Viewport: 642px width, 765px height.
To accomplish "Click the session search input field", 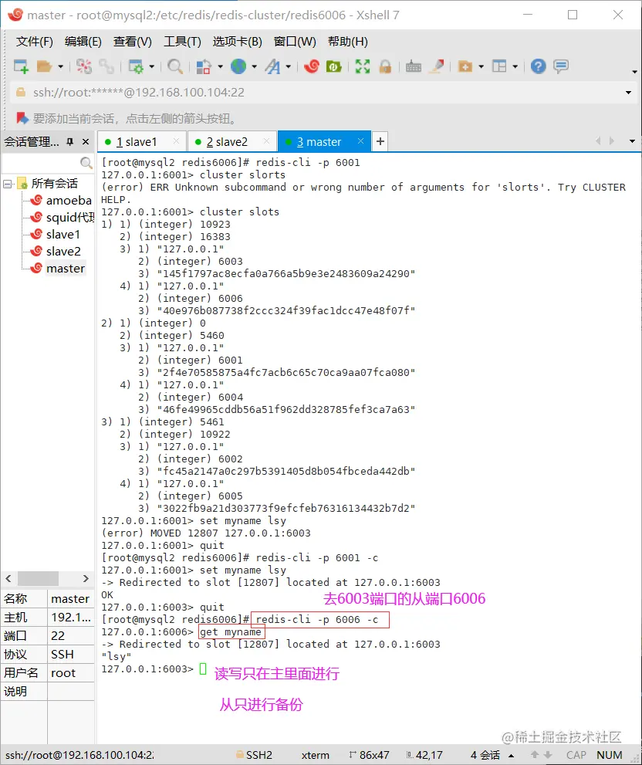I will click(41, 162).
